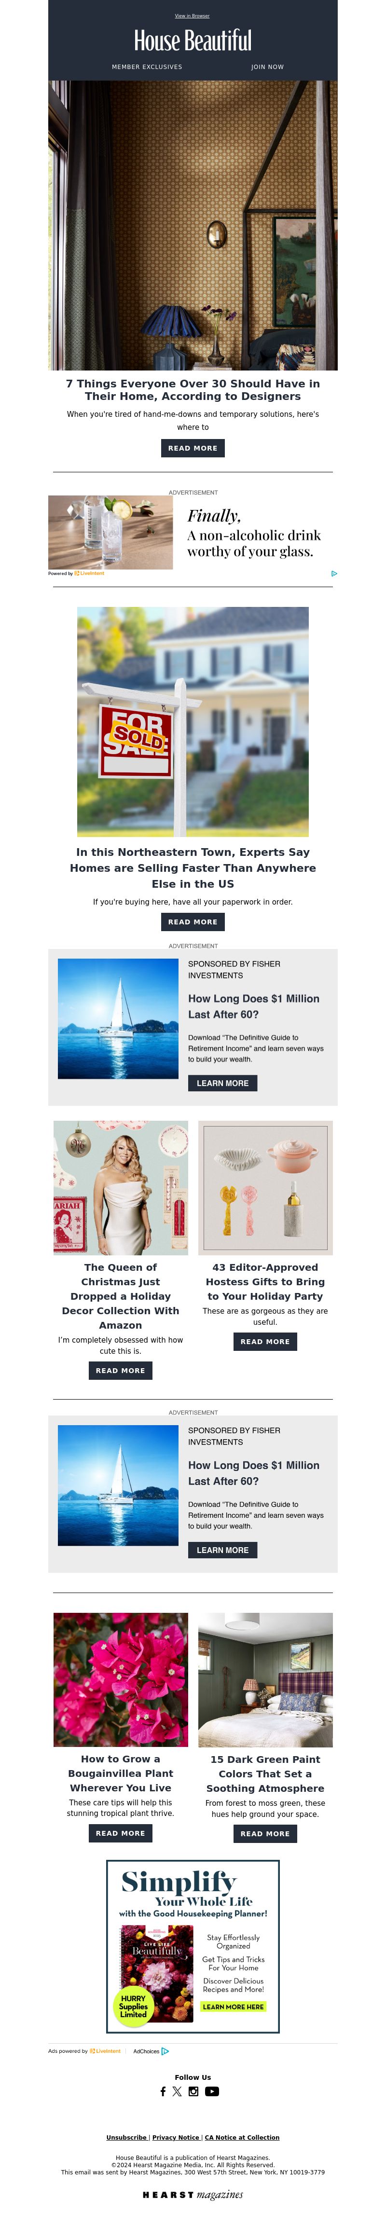Open the Privacy Notice link

click(x=176, y=2137)
